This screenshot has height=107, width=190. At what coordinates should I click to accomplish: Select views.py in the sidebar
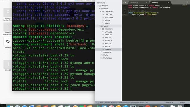pos(108,49)
